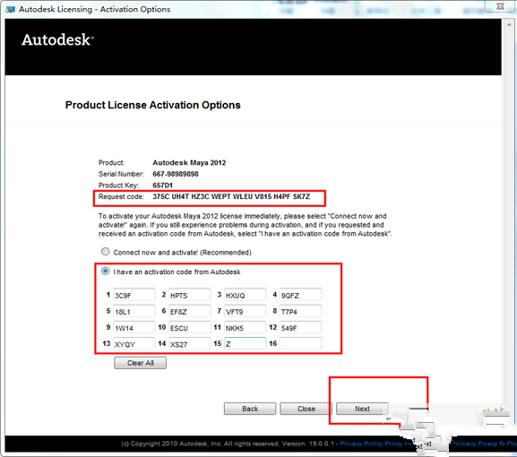Viewport: 517px width, 457px height.
Task: Click the Clear All button
Action: [x=140, y=363]
